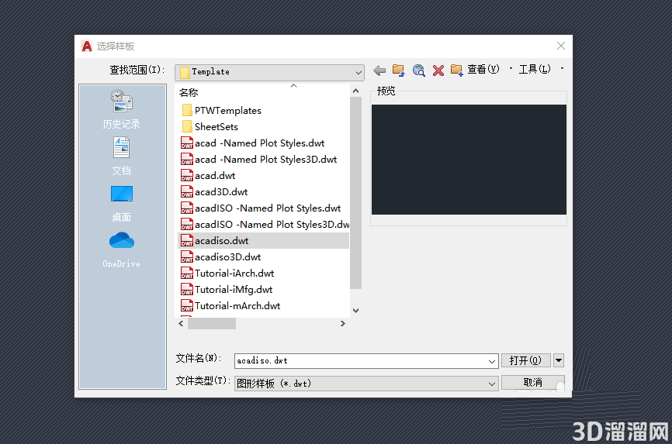This screenshot has height=444, width=672.
Task: Click the small arrow next to 查看(V)
Action: (x=511, y=68)
